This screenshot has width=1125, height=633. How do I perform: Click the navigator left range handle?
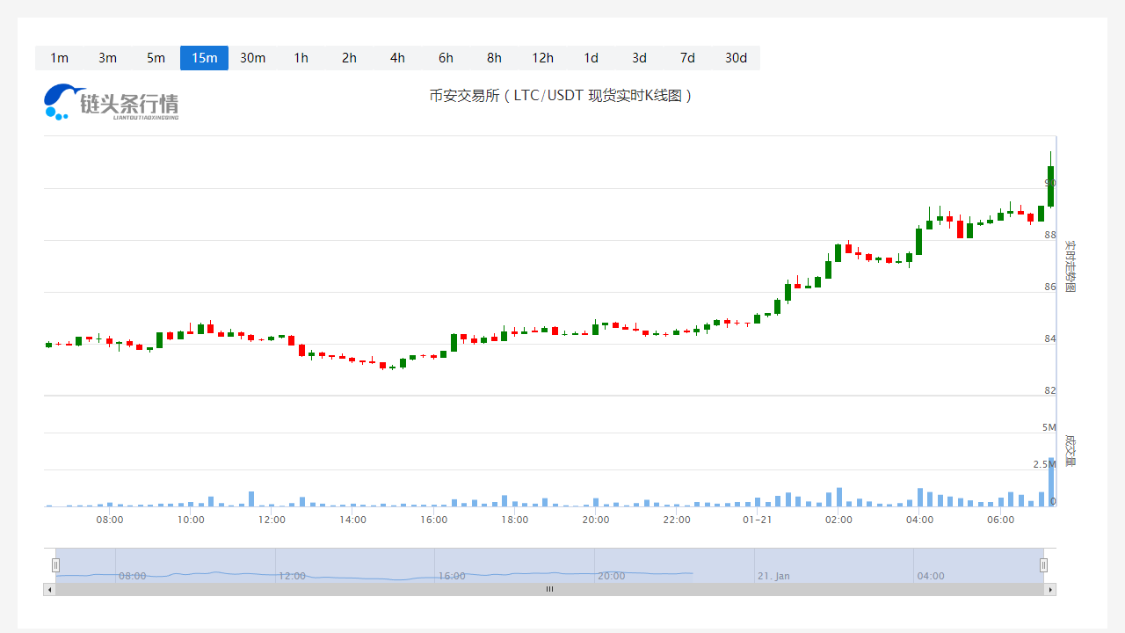[55, 565]
